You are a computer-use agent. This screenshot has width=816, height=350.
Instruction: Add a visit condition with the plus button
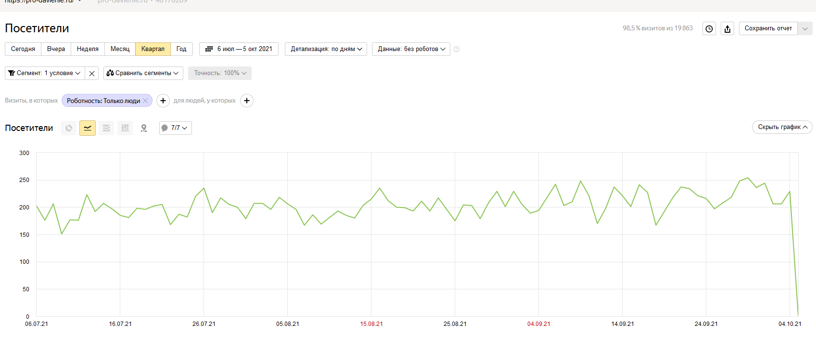(163, 101)
